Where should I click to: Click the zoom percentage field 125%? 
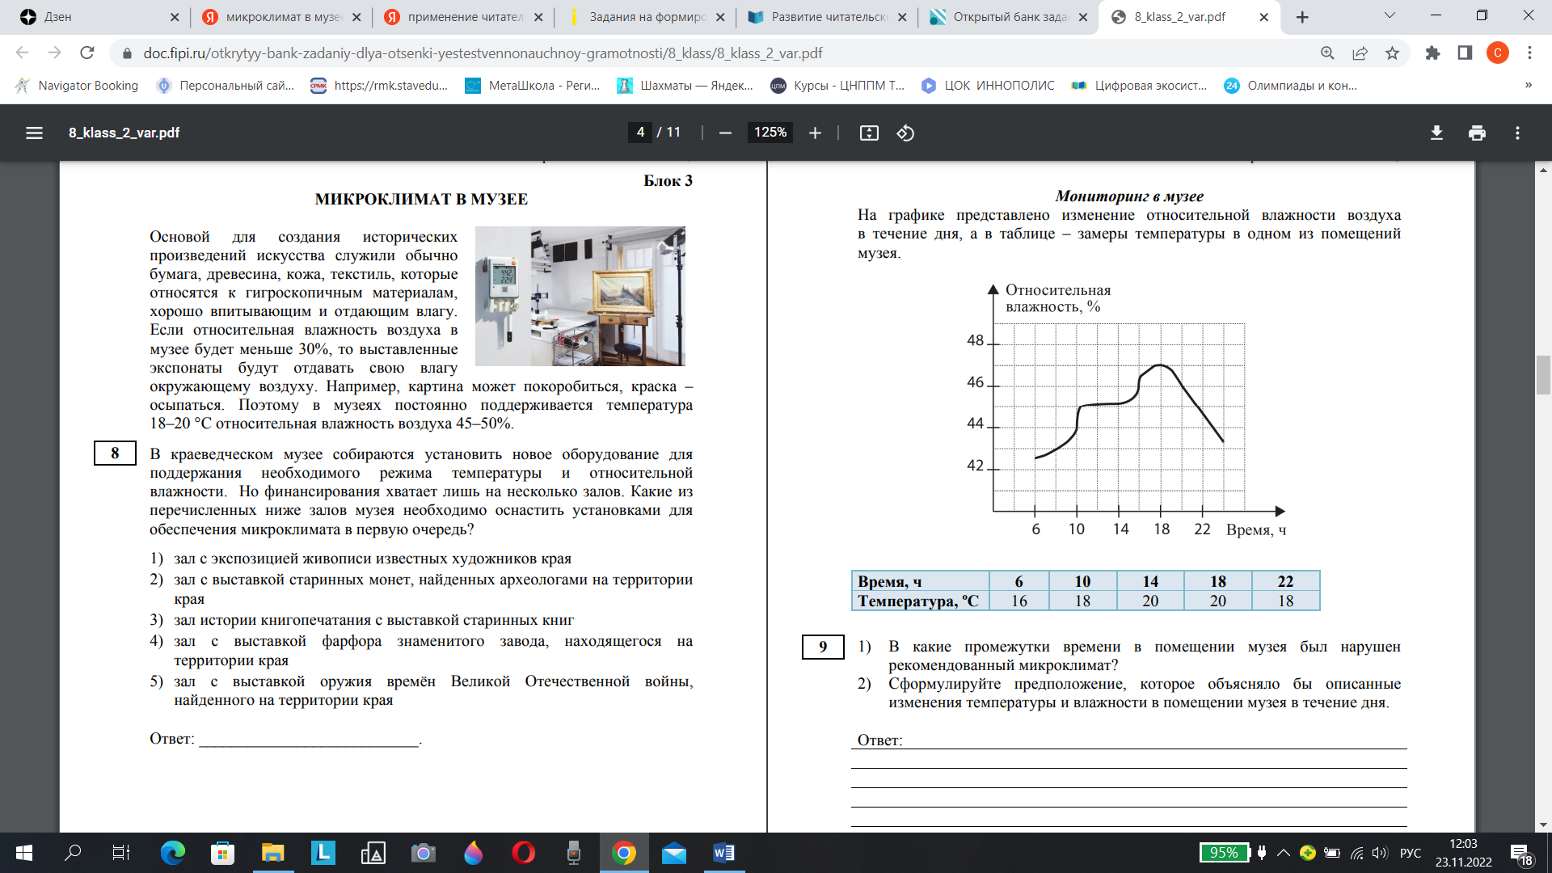point(770,133)
